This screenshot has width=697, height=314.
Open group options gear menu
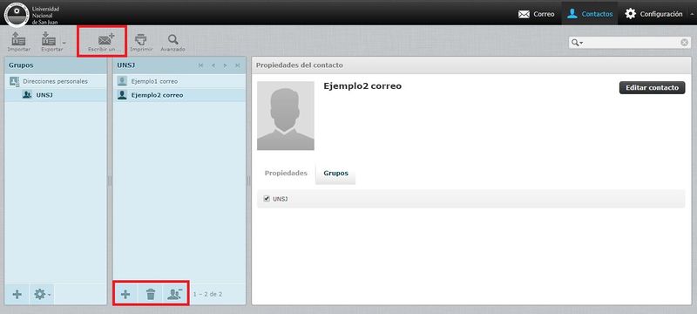(41, 295)
